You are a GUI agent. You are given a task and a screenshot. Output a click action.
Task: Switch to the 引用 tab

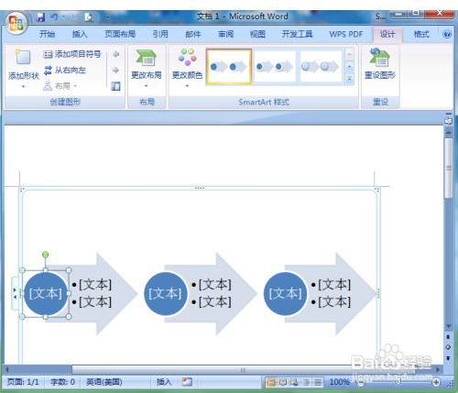160,34
